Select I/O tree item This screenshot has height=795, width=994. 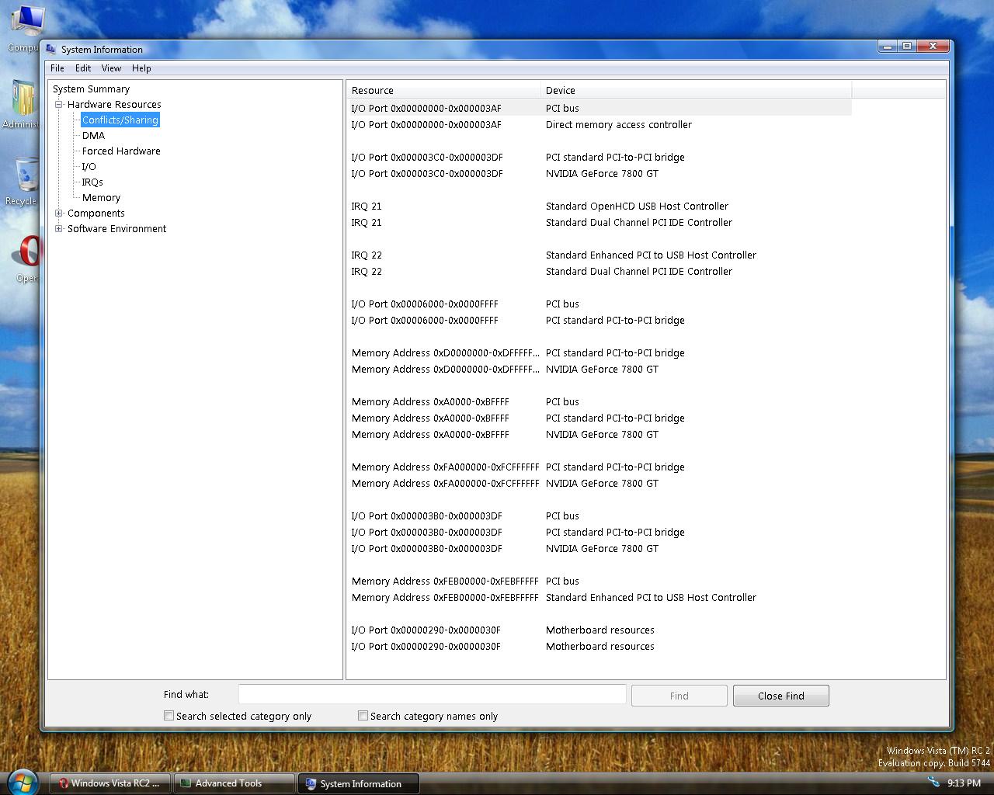(89, 166)
